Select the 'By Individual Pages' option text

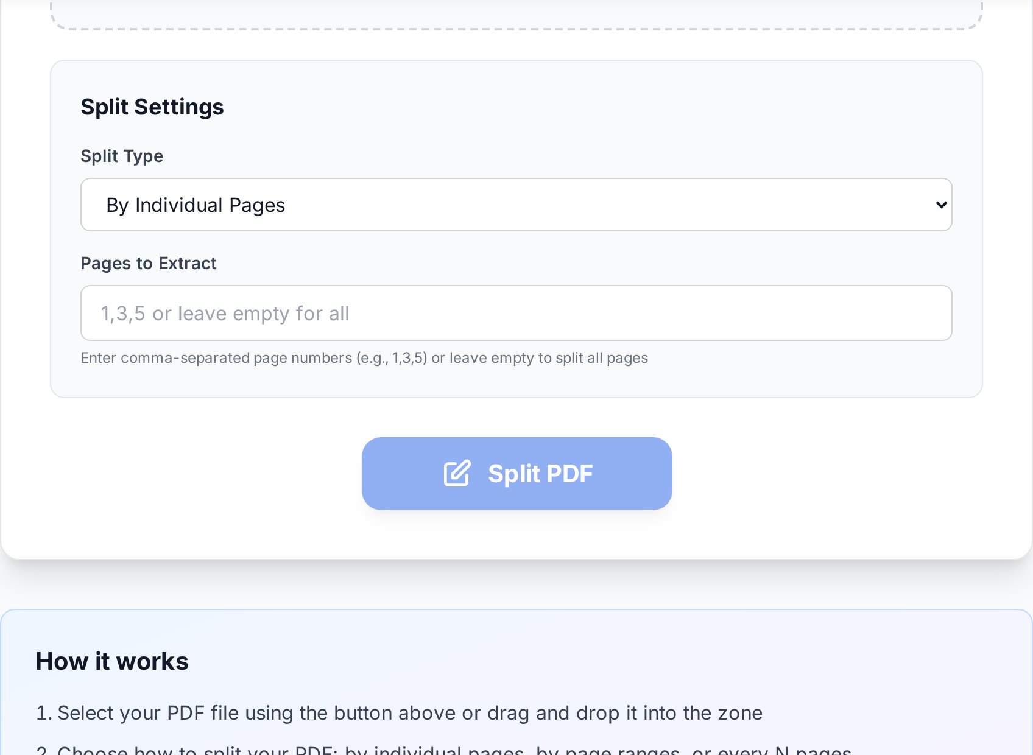[x=196, y=205]
